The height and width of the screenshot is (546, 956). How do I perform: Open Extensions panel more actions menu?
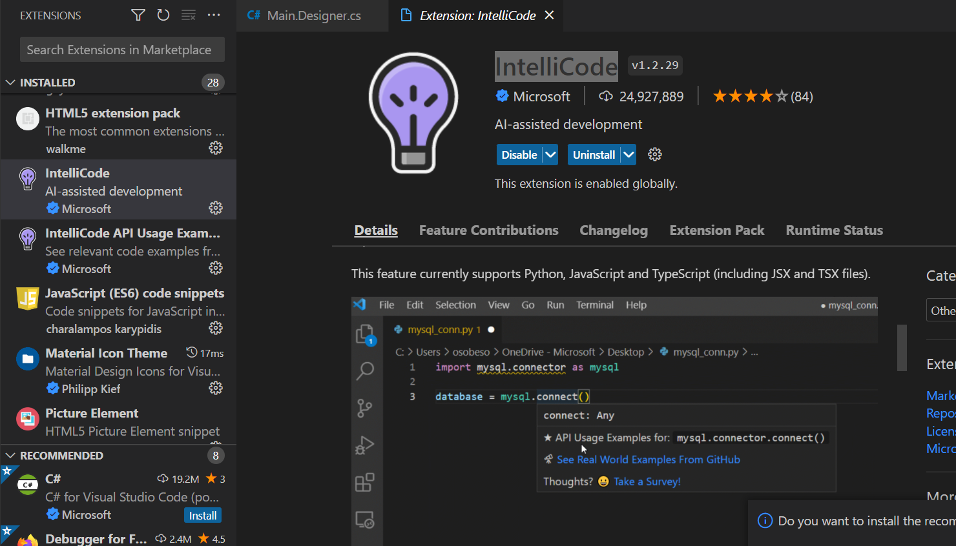[x=214, y=15]
